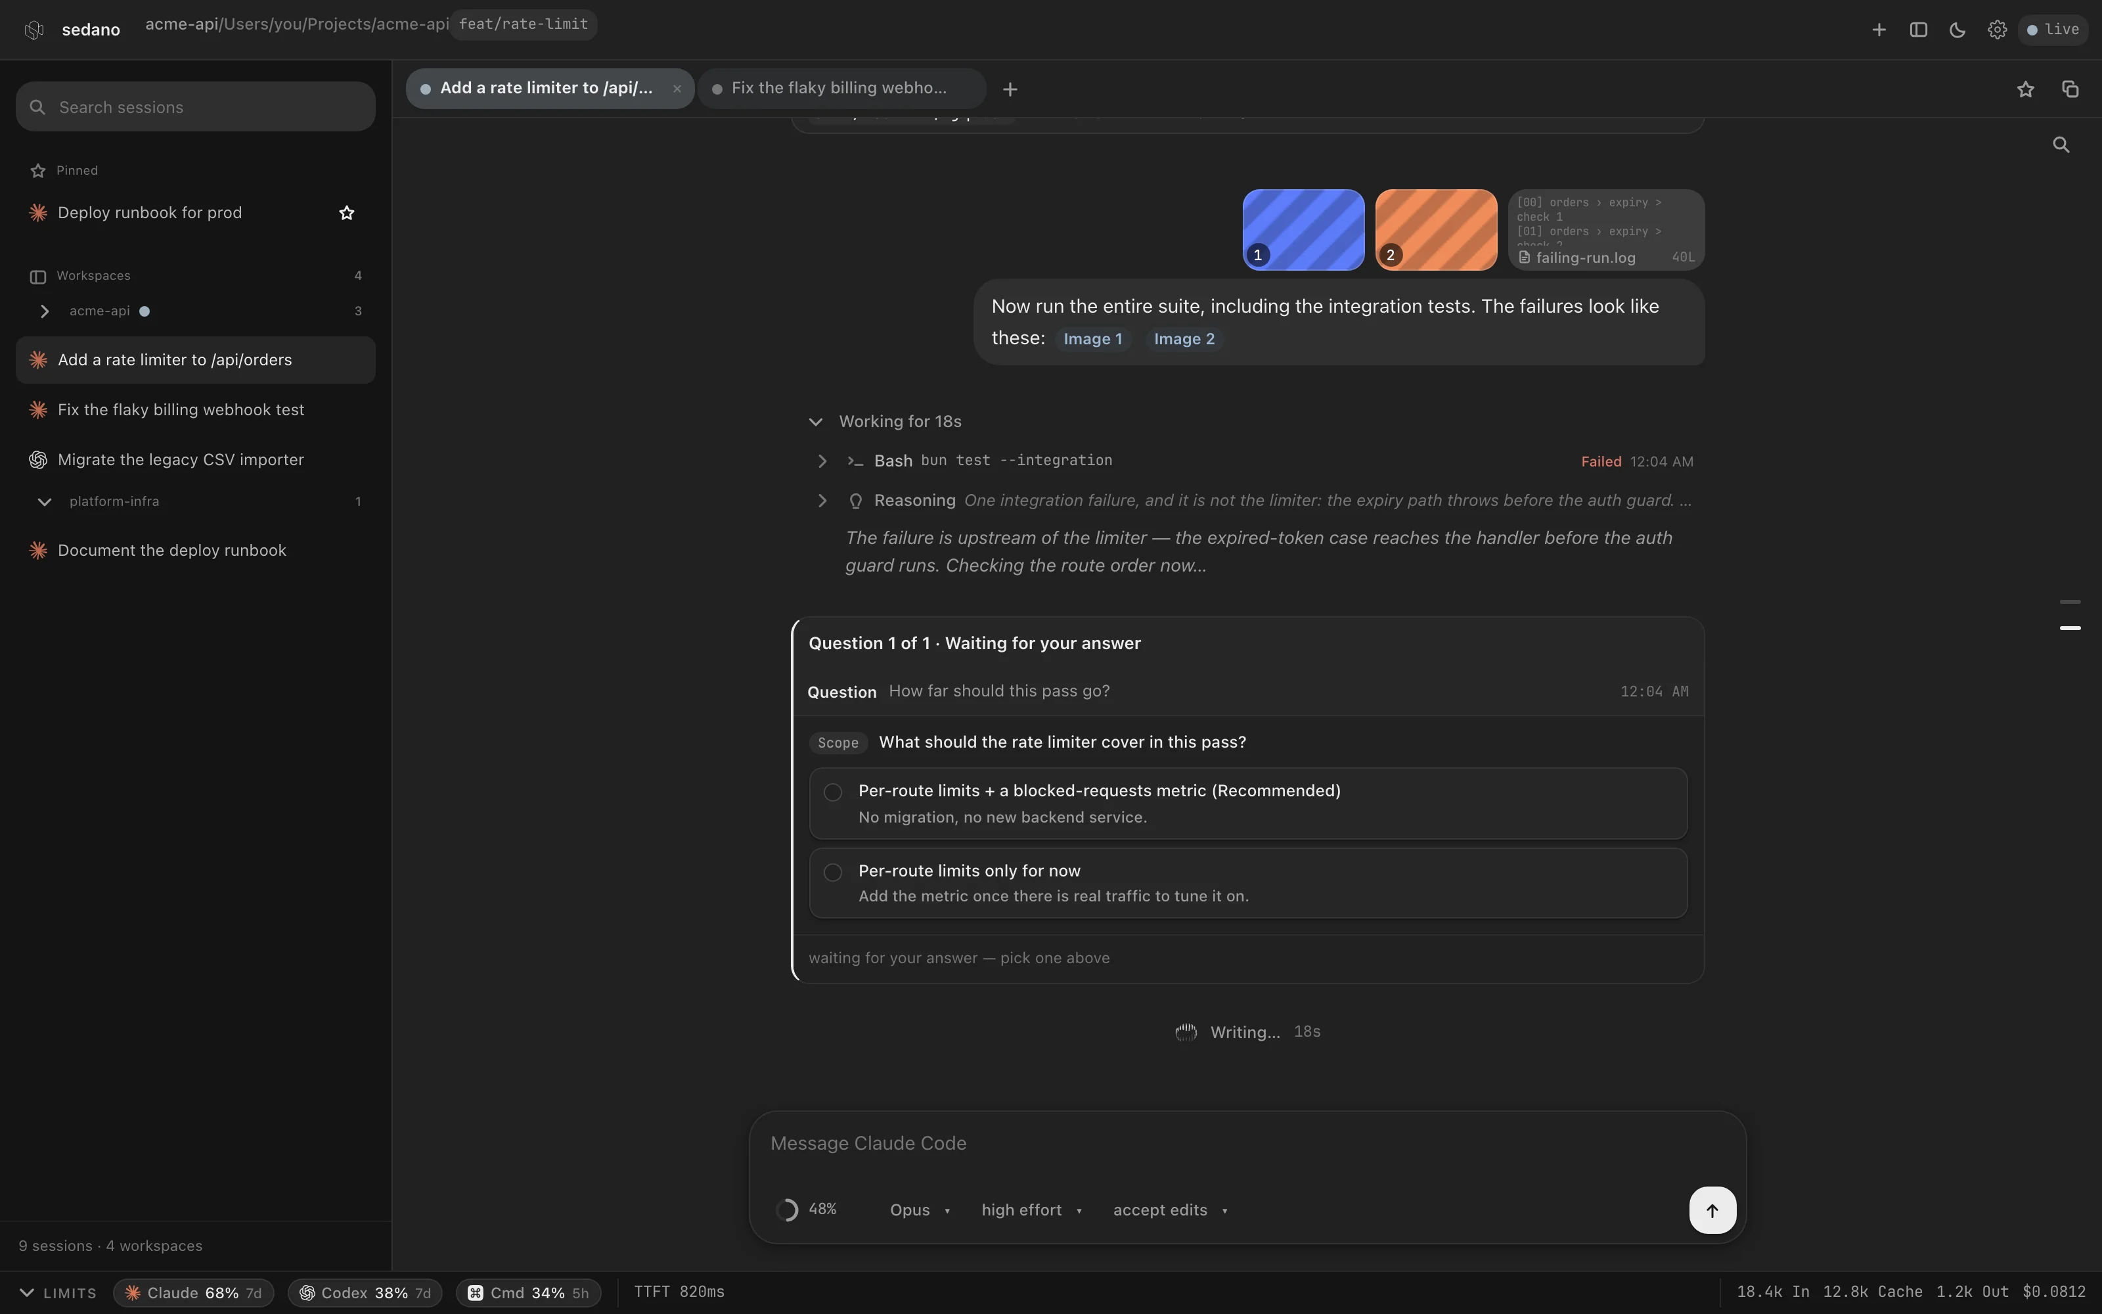Click the search magnifier in sessions field
This screenshot has width=2102, height=1314.
pos(37,107)
